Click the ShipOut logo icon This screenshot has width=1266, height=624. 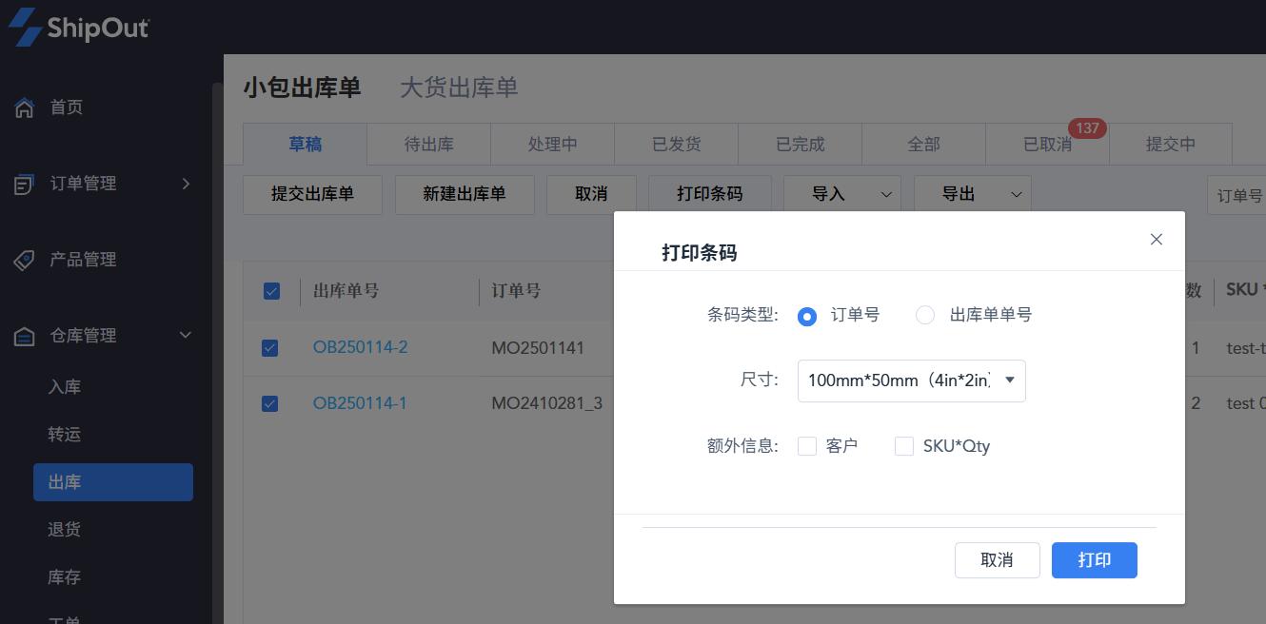[x=25, y=27]
